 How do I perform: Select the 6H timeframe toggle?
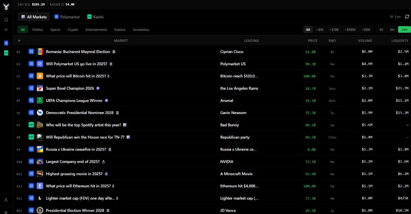click(392, 30)
